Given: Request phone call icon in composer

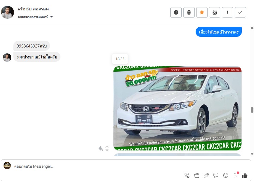Looking at the screenshot, I should click(x=187, y=175).
